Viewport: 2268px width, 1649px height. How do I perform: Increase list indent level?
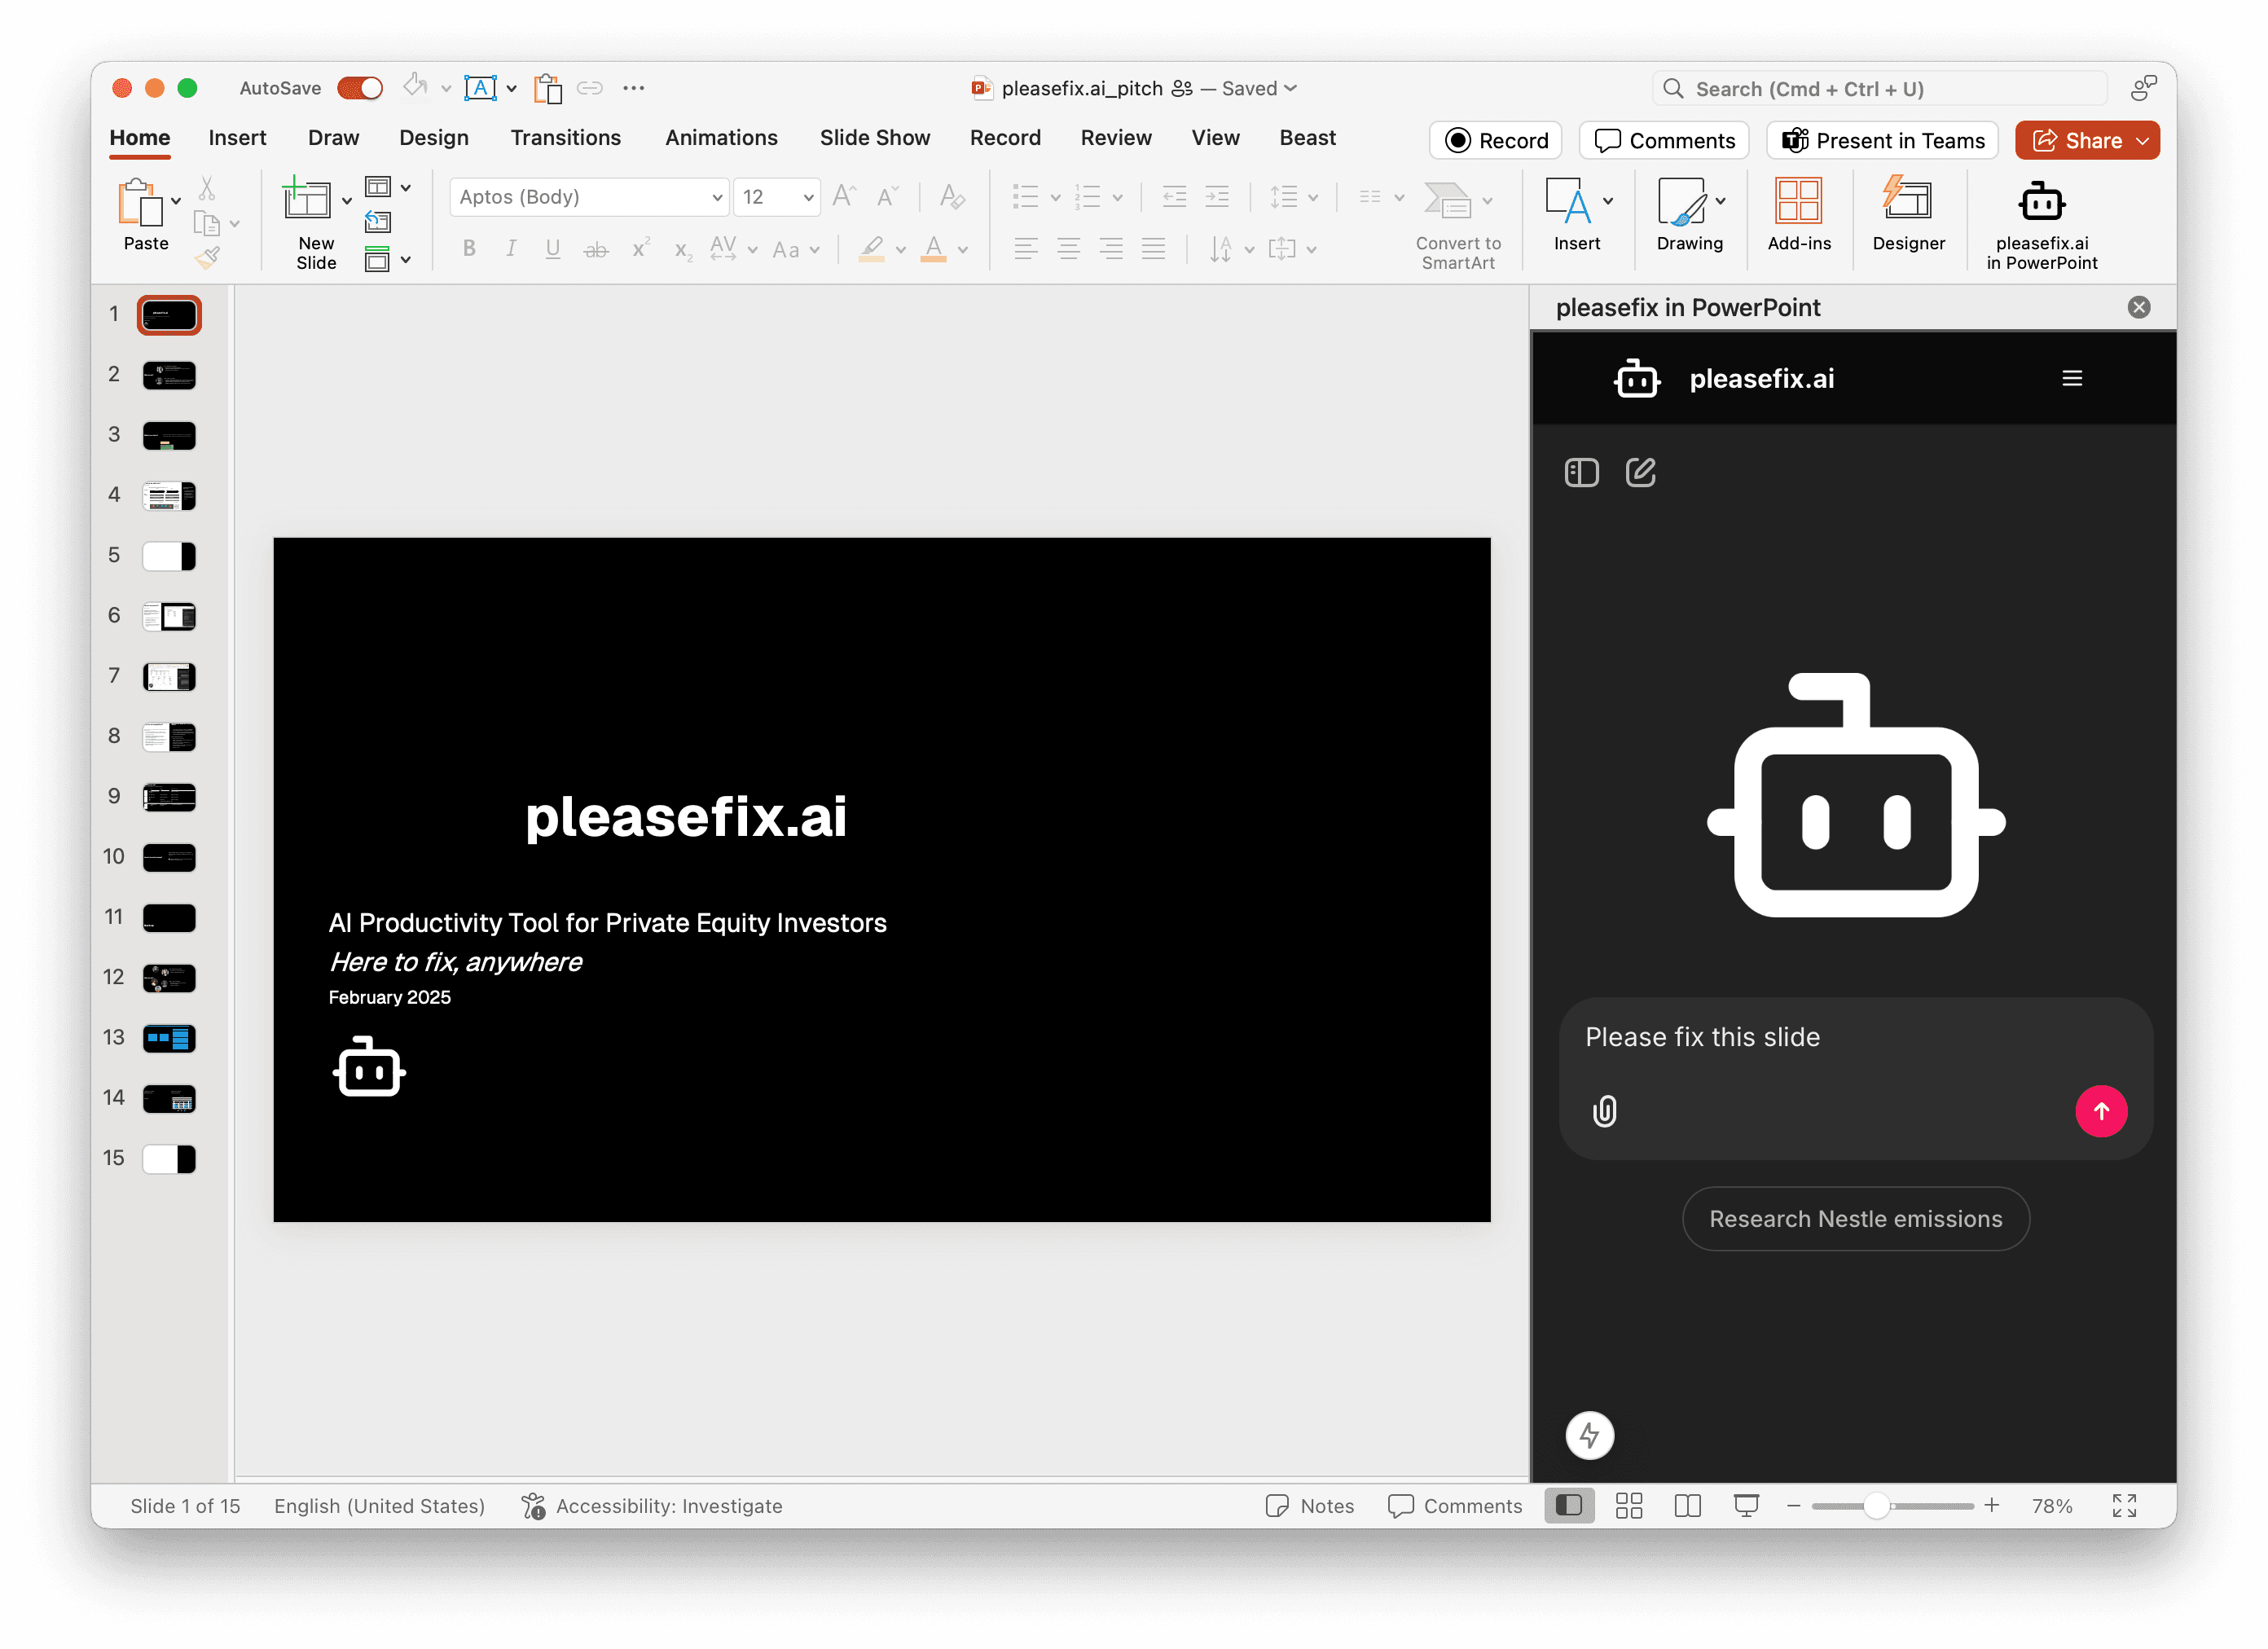1217,196
